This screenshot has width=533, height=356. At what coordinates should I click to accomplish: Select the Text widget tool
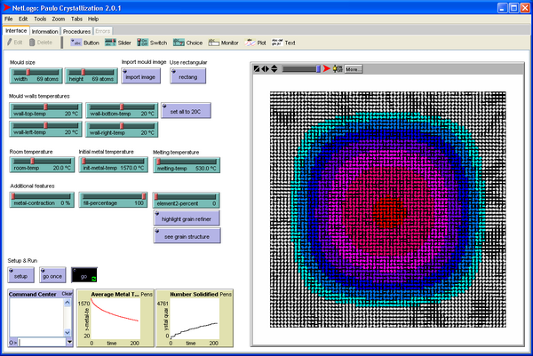(x=284, y=42)
